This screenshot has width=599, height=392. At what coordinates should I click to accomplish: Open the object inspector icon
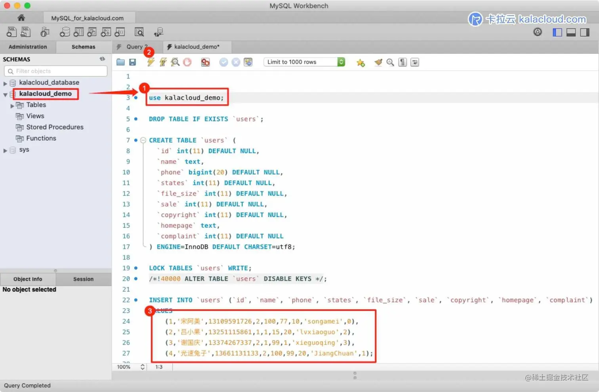[45, 32]
